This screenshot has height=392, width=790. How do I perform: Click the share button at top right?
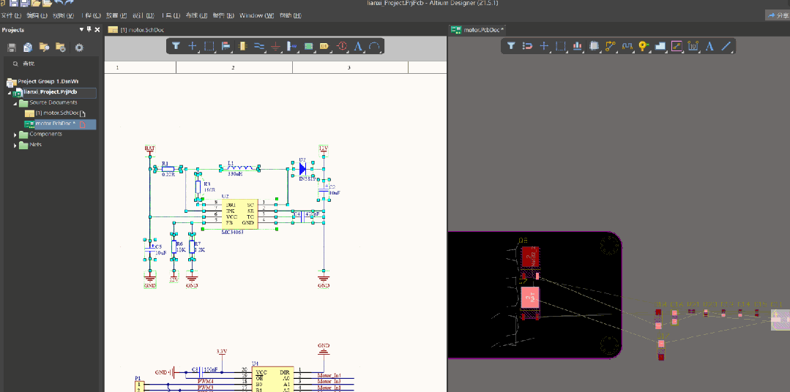point(777,15)
